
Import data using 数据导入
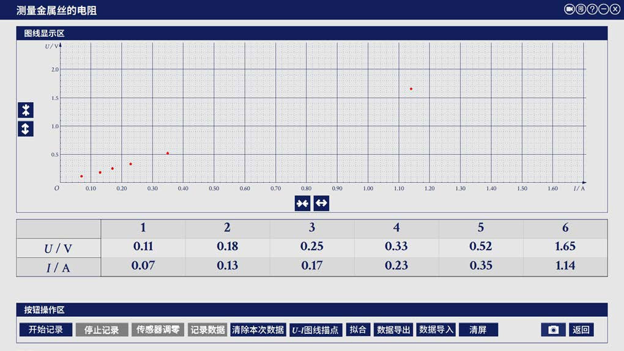pyautogui.click(x=436, y=330)
